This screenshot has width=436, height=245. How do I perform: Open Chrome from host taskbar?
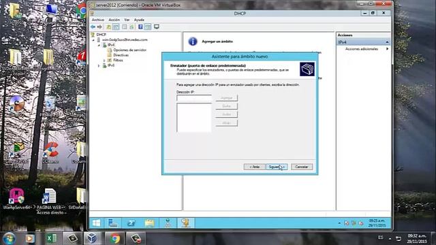pos(114,238)
